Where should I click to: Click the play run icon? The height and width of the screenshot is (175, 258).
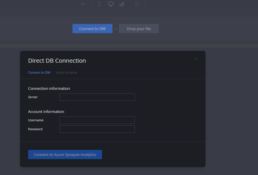point(137,4)
